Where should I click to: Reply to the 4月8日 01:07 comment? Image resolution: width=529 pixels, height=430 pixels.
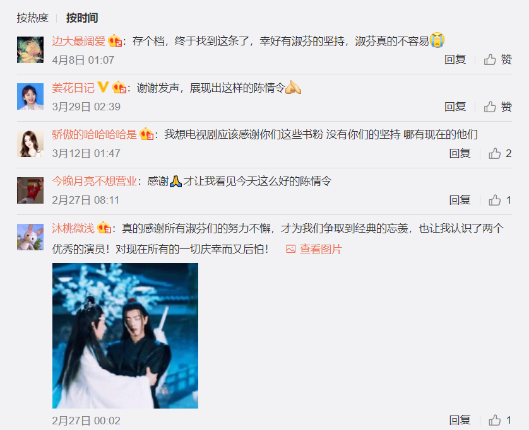455,60
